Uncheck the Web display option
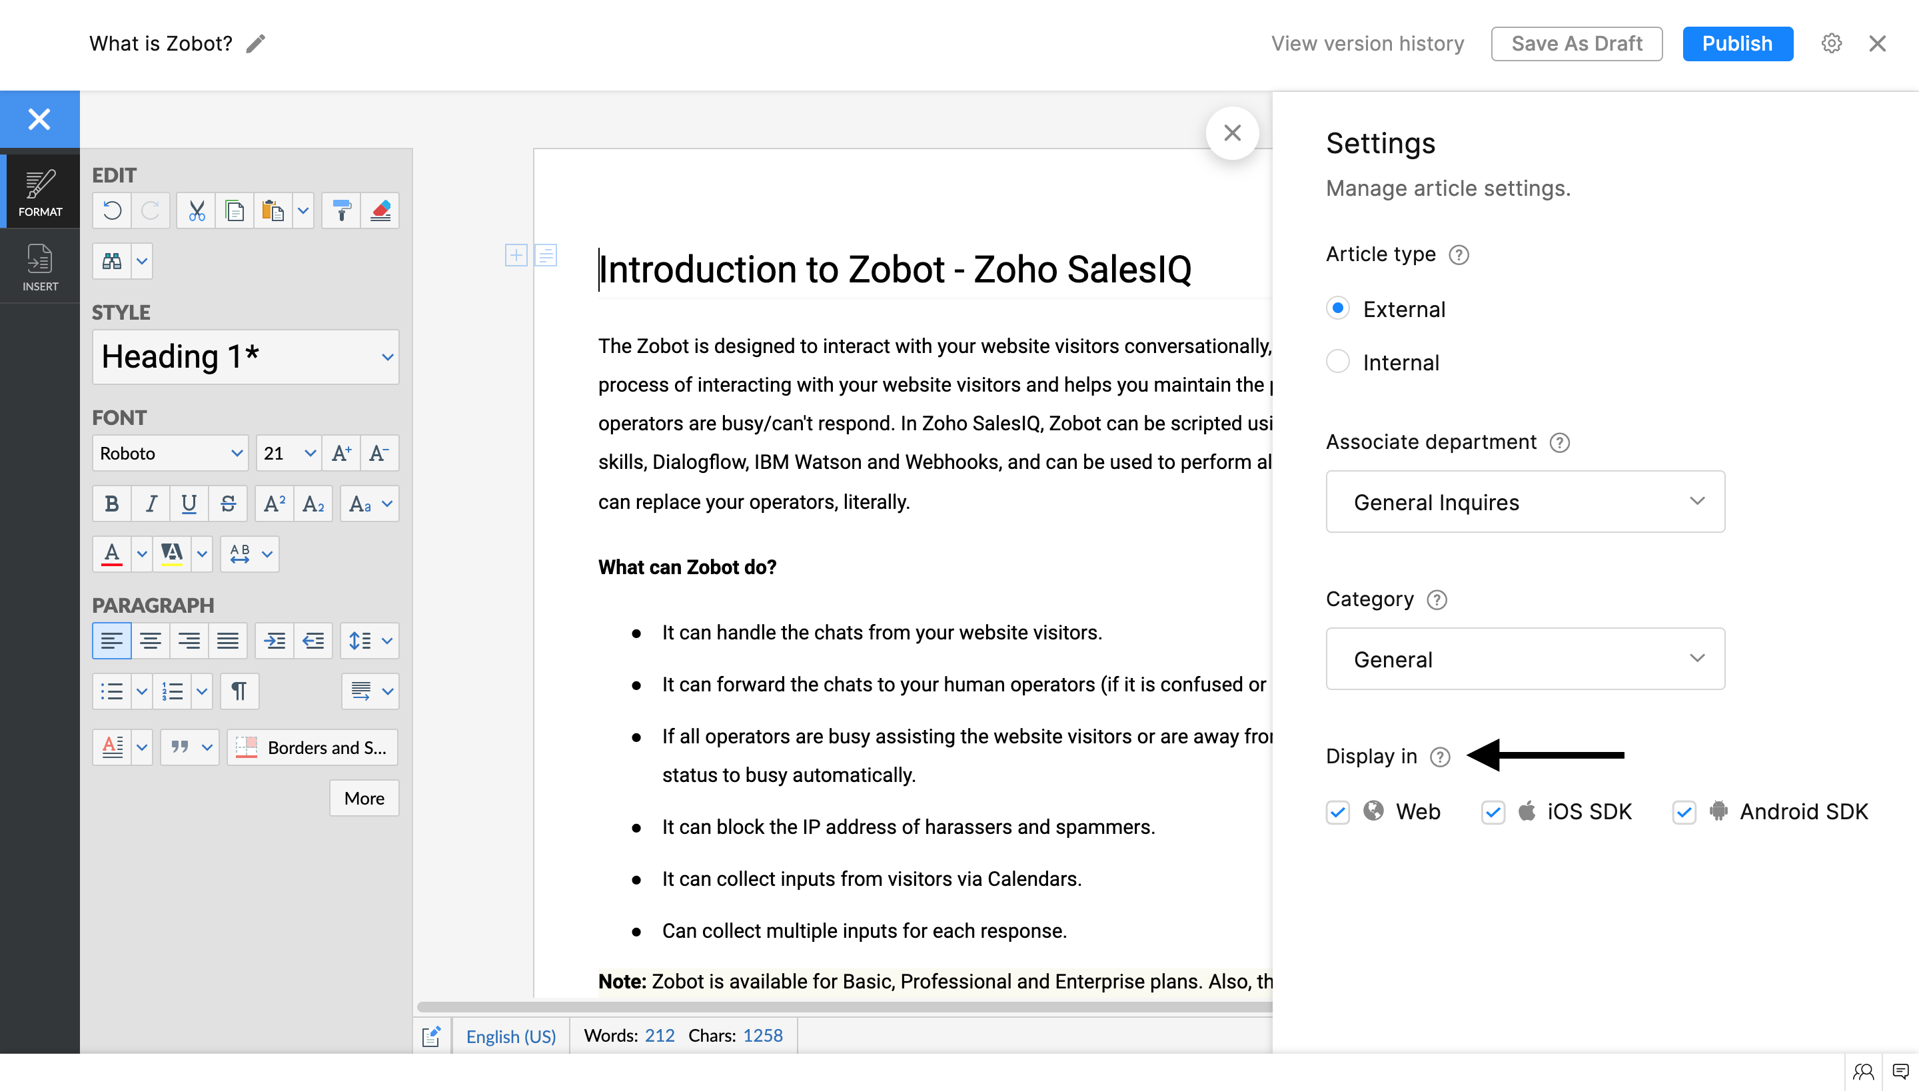The height and width of the screenshot is (1091, 1919). (x=1338, y=813)
